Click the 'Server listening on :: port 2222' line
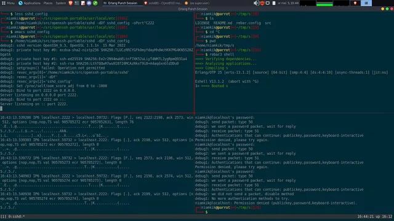This screenshot has width=394, height=221. [34, 104]
